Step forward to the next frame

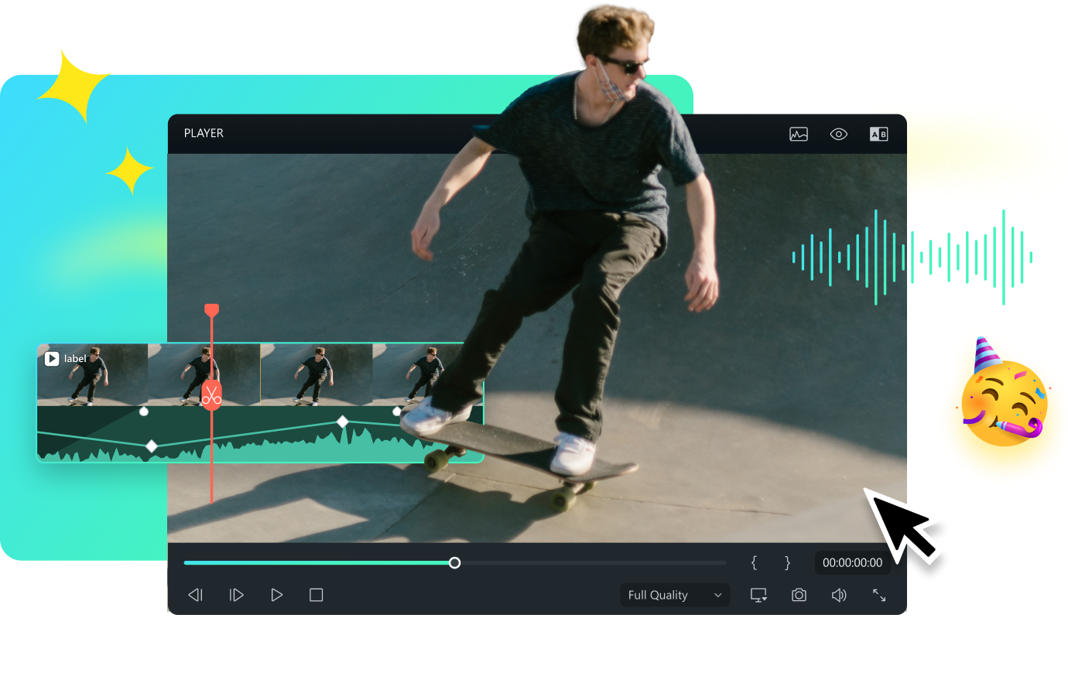pos(237,595)
